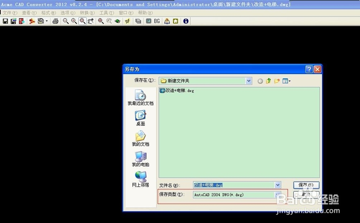Click the Register user toolbar icon

[x=167, y=21]
